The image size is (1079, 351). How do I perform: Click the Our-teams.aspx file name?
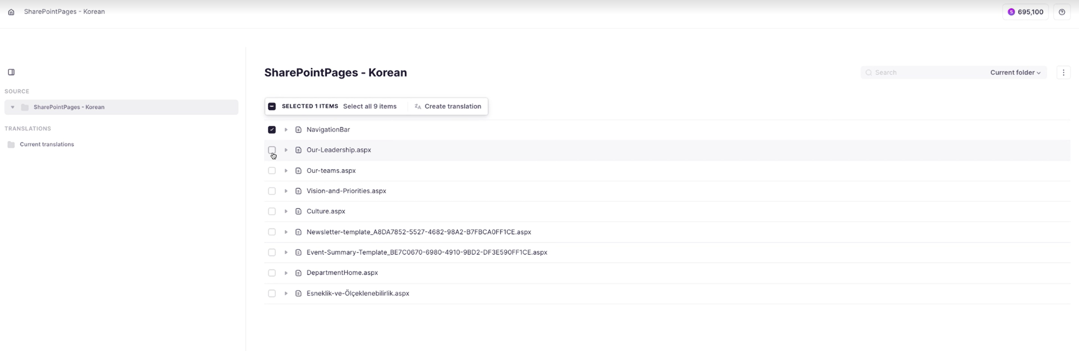pos(331,171)
